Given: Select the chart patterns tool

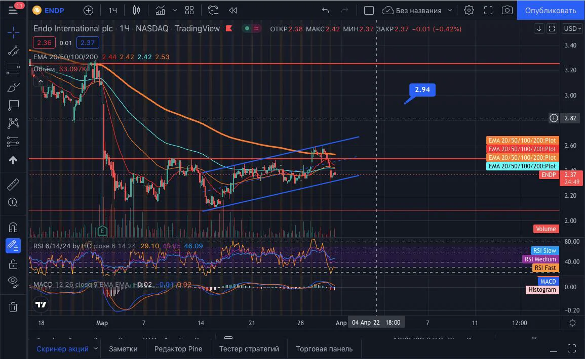Looking at the screenshot, I should tap(13, 123).
